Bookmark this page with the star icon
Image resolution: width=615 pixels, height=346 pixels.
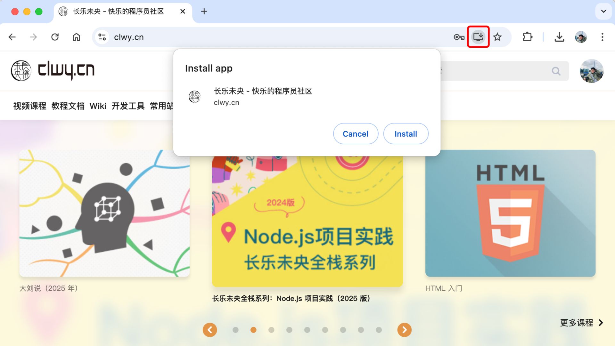click(x=497, y=37)
